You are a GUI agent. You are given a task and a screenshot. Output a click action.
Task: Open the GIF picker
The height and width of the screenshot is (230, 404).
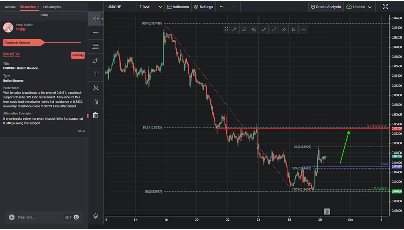pos(68,217)
